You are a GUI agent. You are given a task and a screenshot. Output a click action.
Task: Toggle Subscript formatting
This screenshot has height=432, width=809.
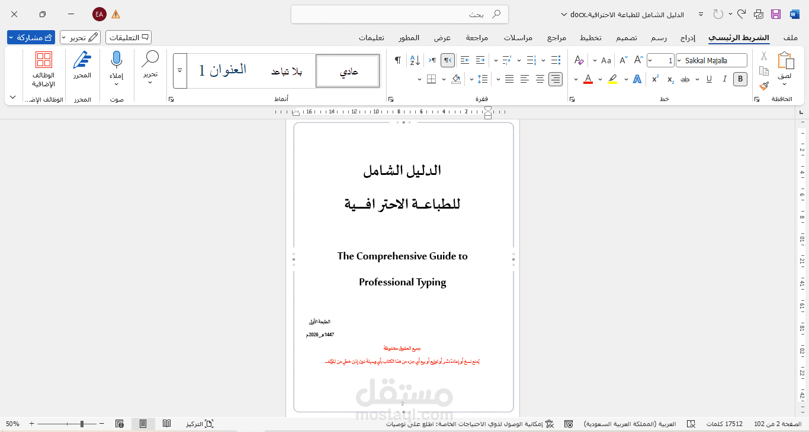pos(670,79)
